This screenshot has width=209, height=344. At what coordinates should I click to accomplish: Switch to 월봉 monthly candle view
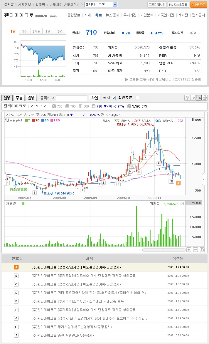coord(31,98)
